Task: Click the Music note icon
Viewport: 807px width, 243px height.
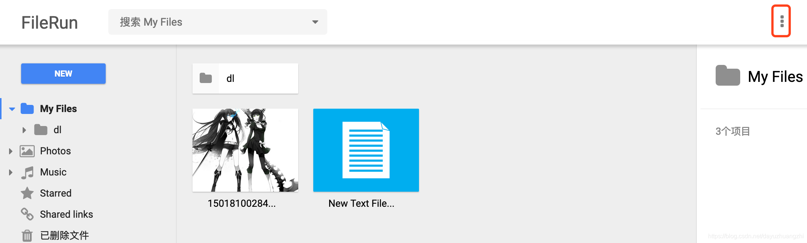Action: (x=27, y=172)
